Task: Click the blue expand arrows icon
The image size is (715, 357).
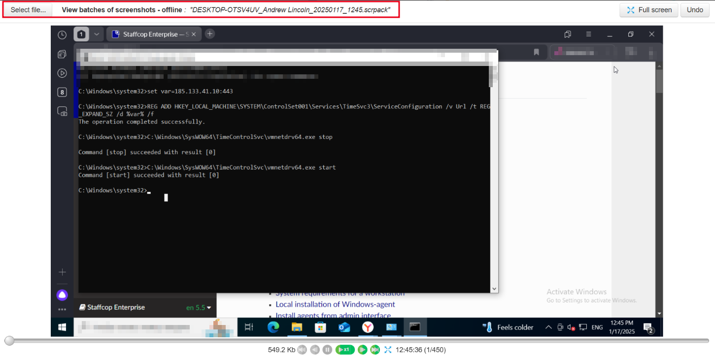Action: 388,350
